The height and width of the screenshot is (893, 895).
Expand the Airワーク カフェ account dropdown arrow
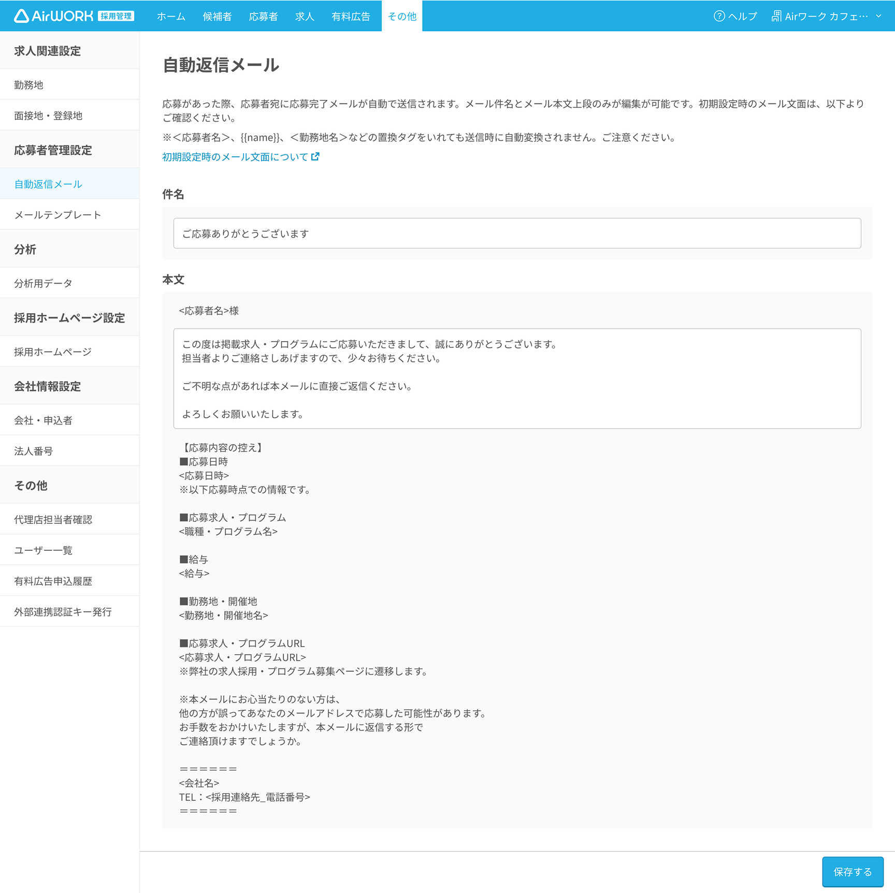[878, 16]
